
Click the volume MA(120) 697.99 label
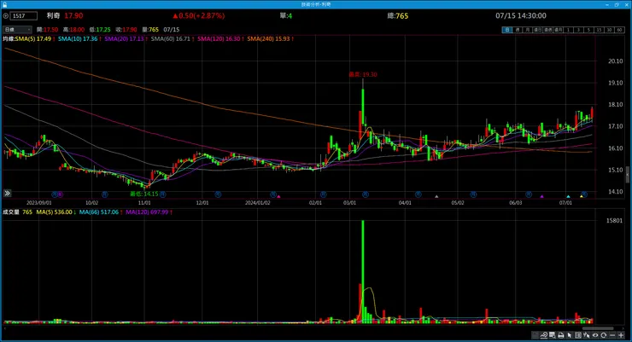[x=147, y=212]
